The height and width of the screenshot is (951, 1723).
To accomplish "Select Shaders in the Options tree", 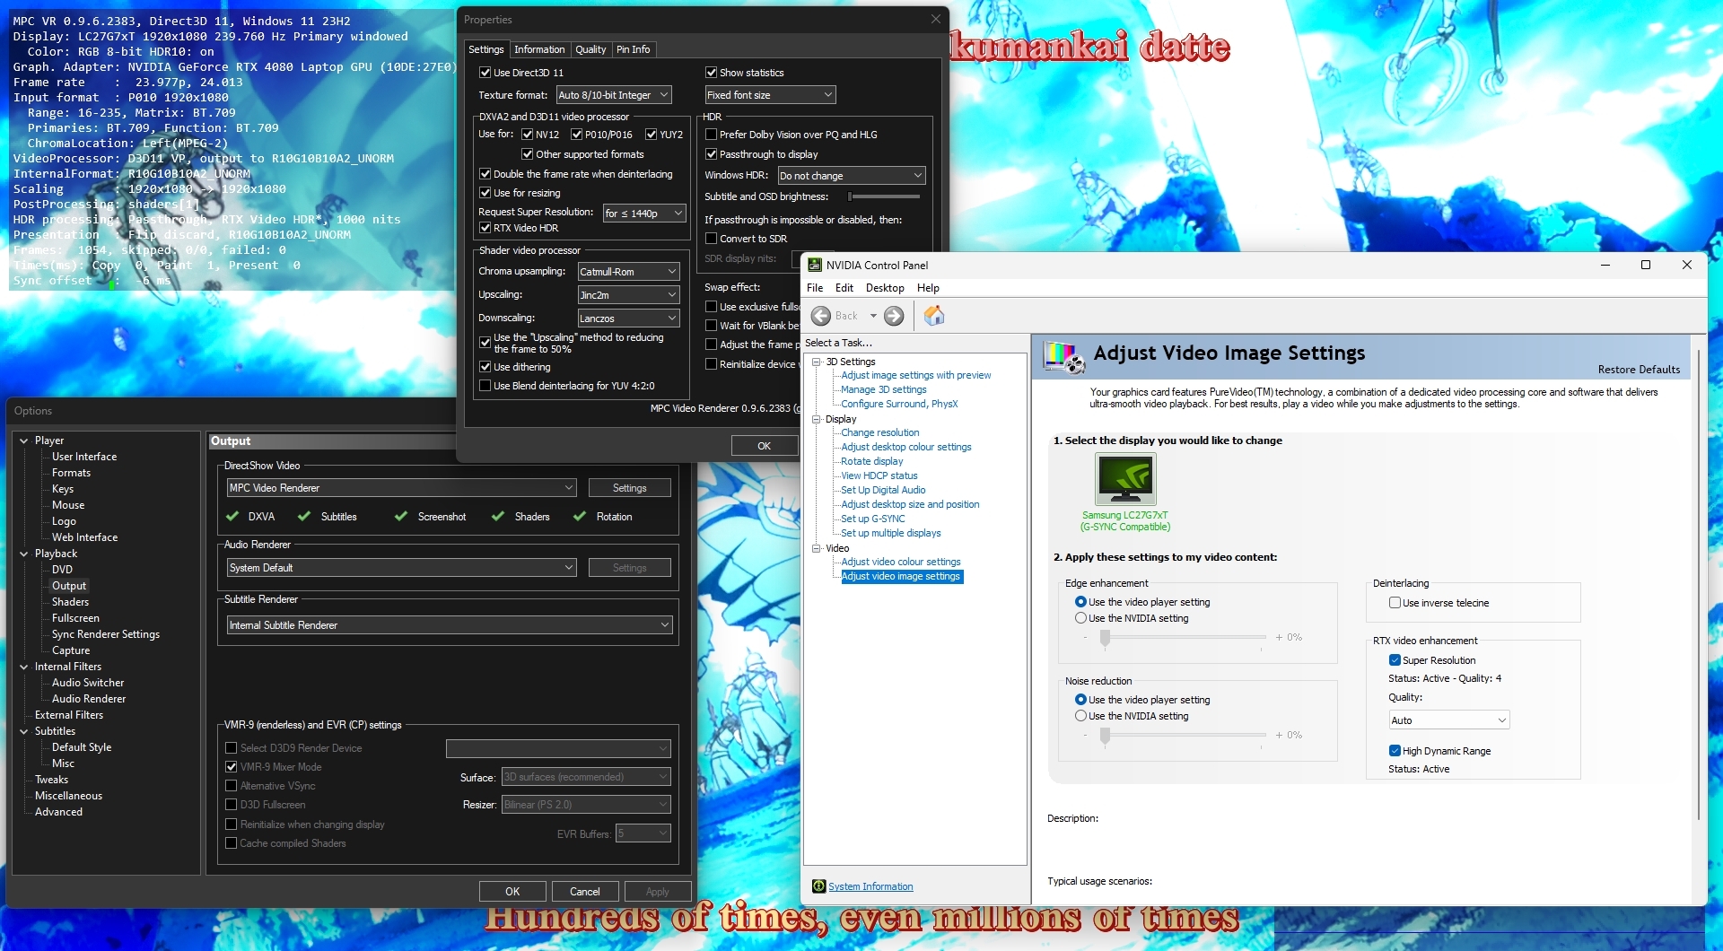I will [x=70, y=602].
